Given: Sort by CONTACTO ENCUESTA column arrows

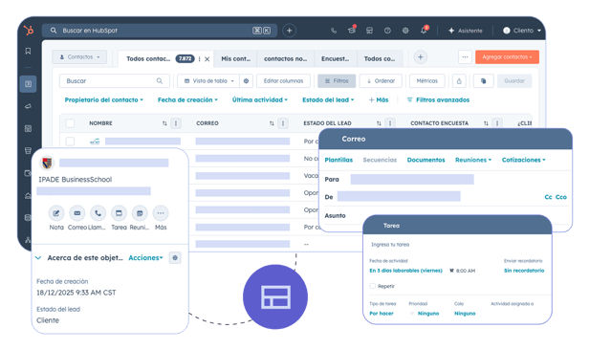Looking at the screenshot, I should 486,123.
